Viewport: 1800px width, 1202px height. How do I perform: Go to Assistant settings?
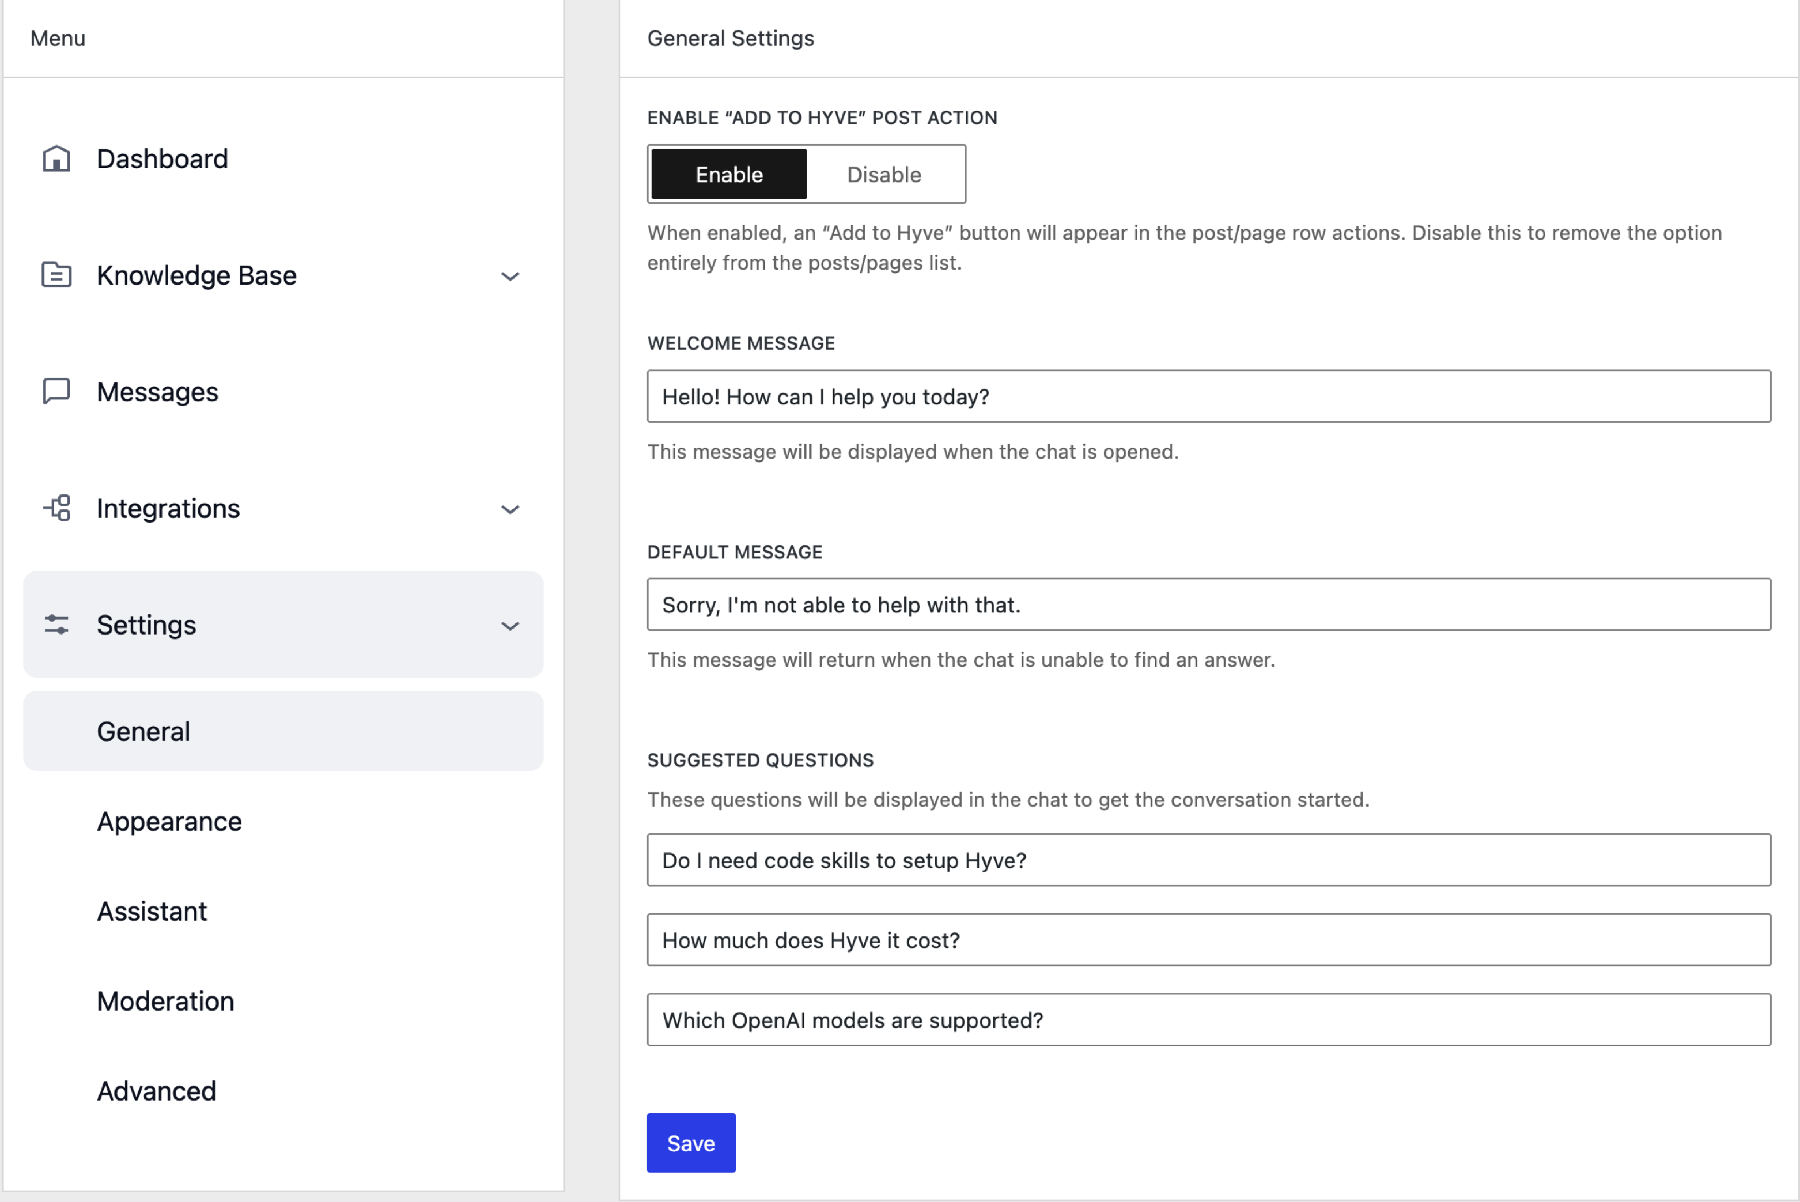(152, 912)
